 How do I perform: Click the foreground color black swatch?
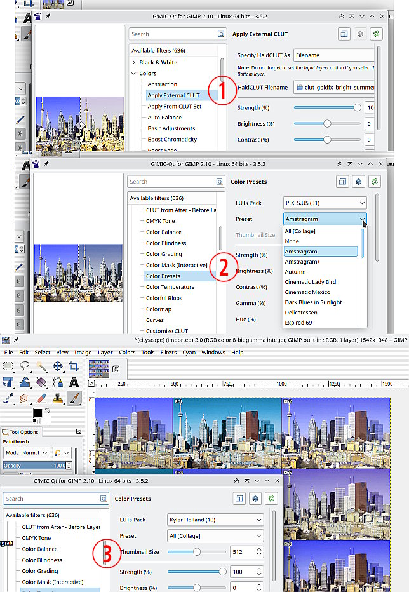pyautogui.click(x=37, y=413)
